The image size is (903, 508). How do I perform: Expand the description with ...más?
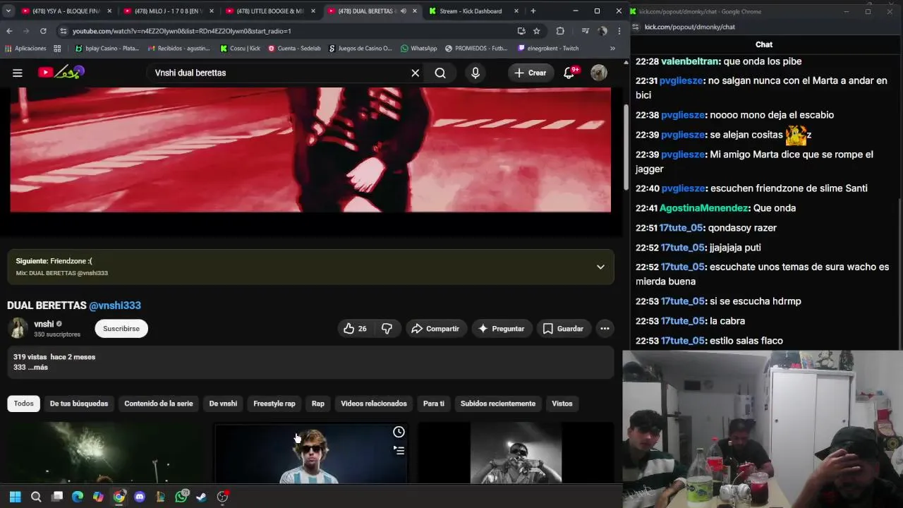tap(38, 368)
